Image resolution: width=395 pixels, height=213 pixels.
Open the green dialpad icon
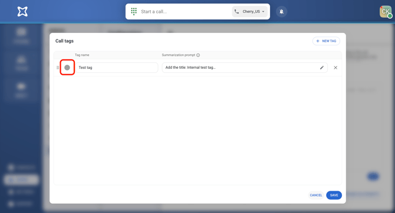pyautogui.click(x=134, y=11)
